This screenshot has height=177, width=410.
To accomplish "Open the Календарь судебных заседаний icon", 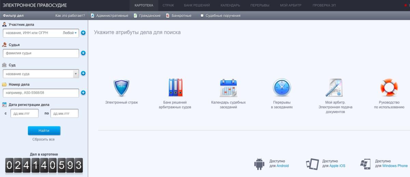I will [228, 88].
